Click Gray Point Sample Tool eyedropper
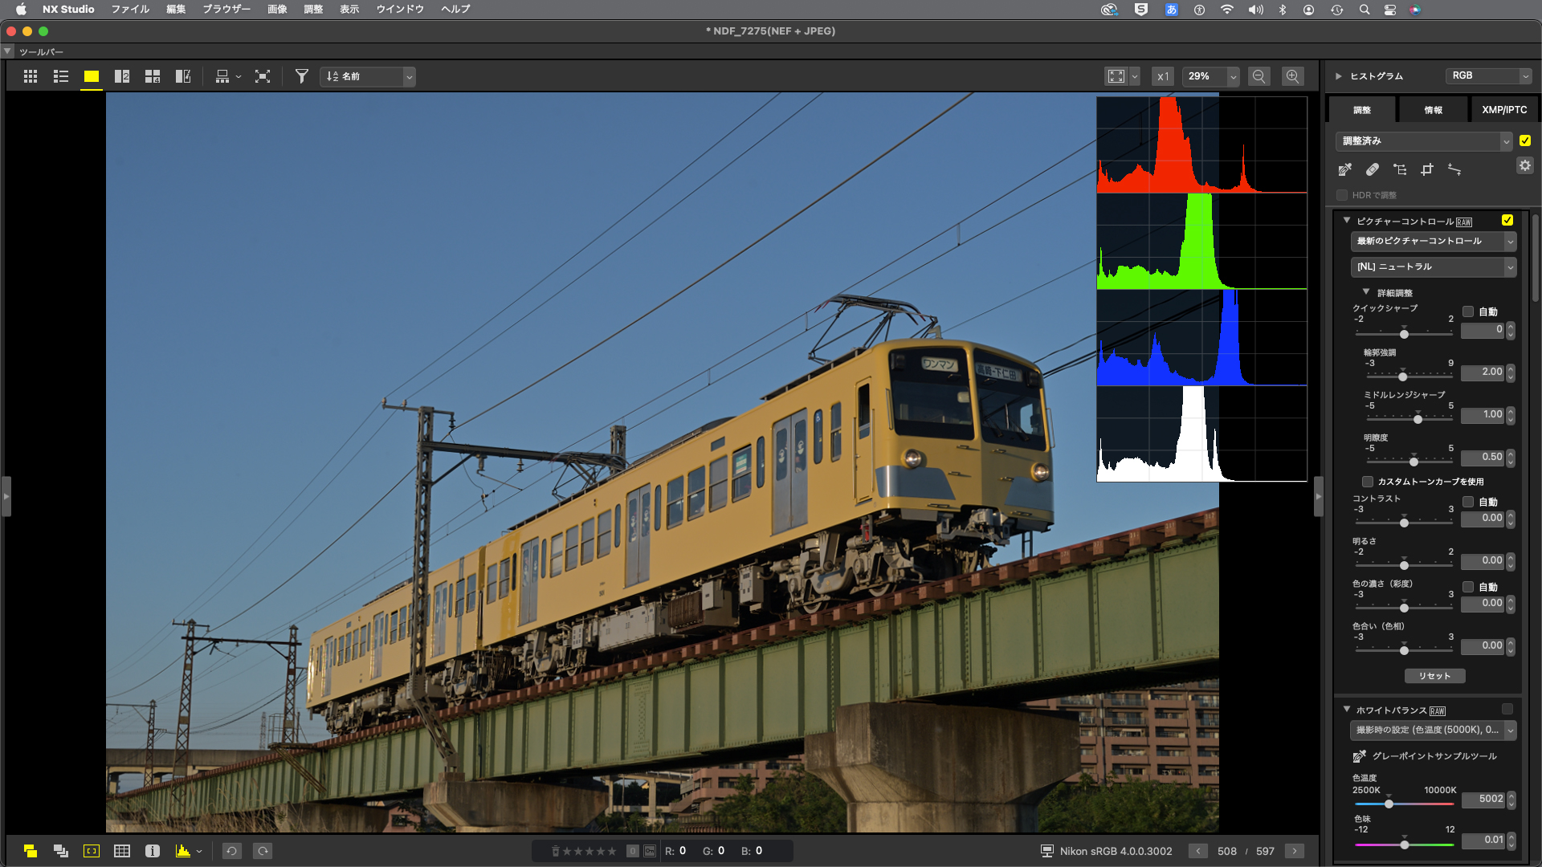 1359,756
